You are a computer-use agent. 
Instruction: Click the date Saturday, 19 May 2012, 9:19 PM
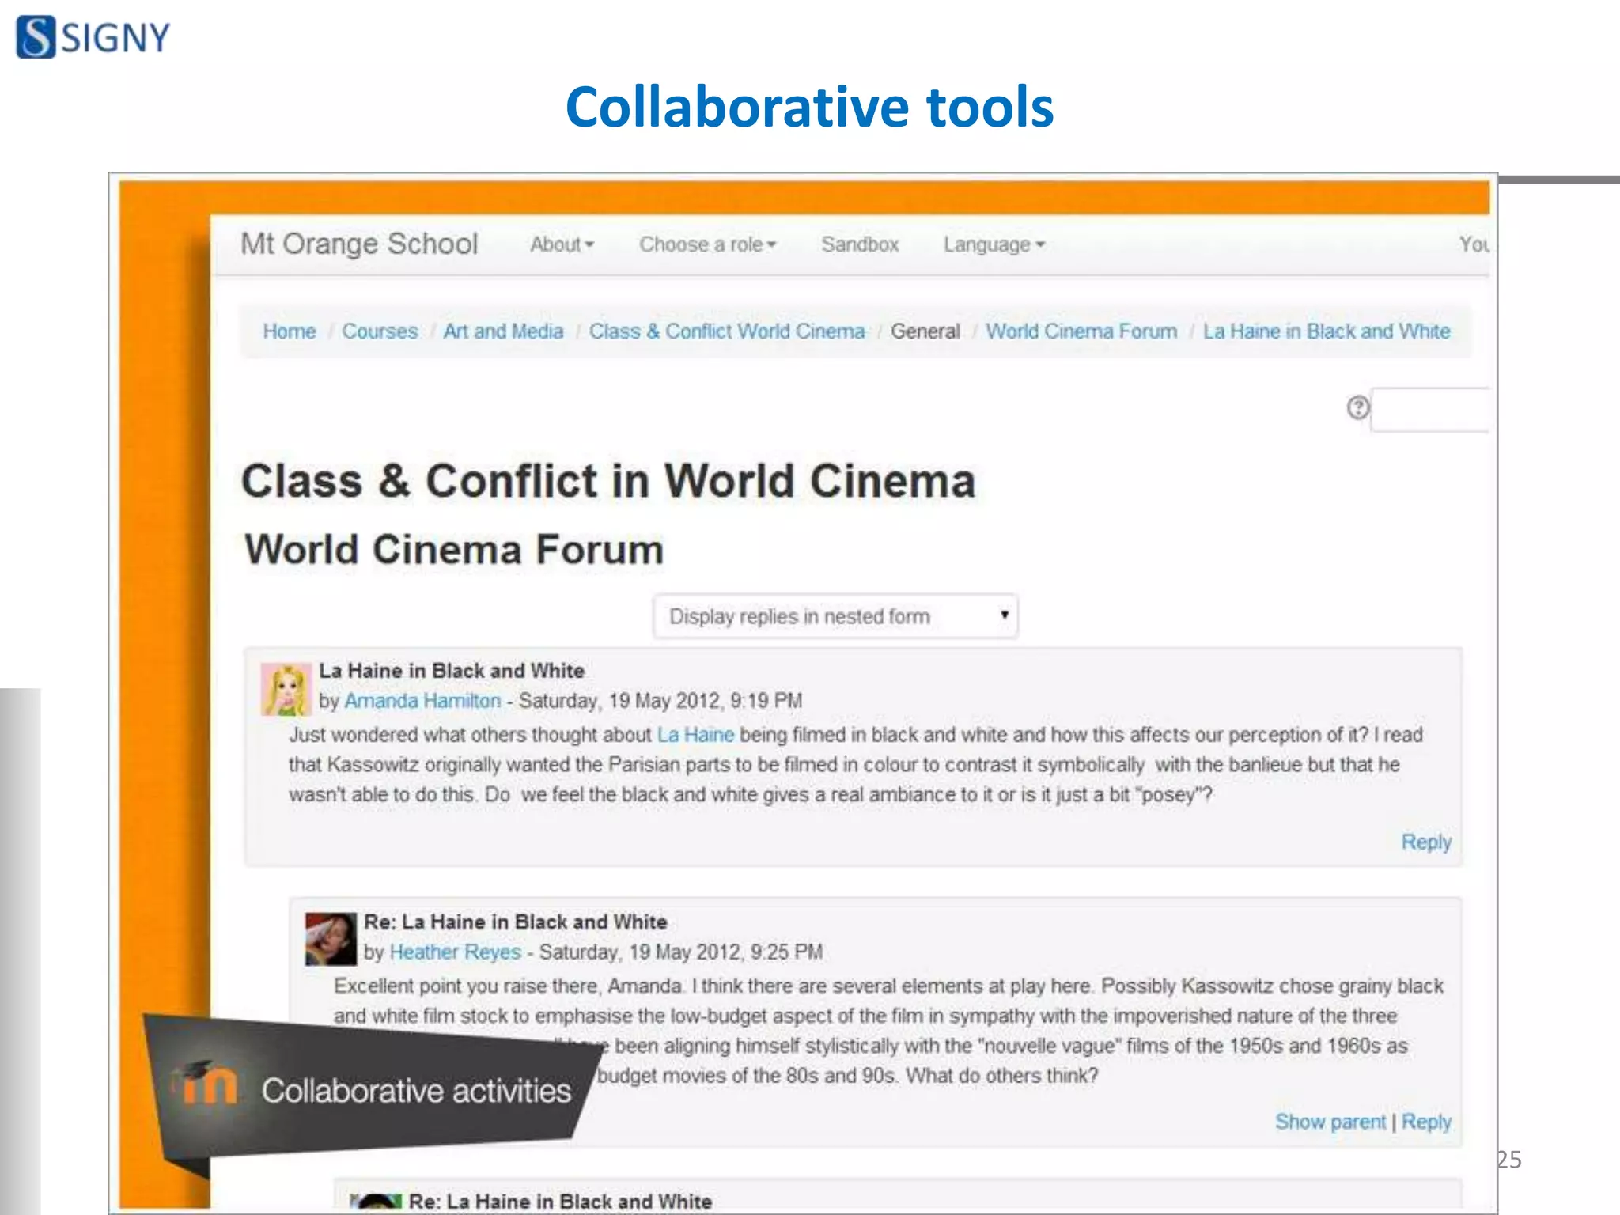pos(660,701)
